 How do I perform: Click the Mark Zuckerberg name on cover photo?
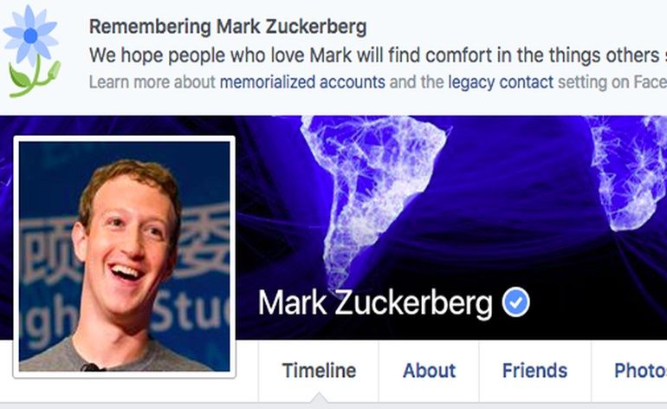click(375, 303)
